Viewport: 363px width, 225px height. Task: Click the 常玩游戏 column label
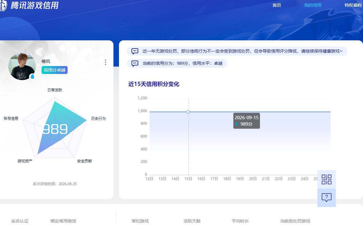coord(140,221)
